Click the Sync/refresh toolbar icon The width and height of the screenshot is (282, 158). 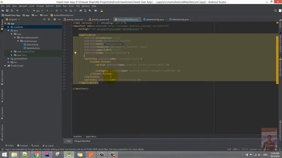click(x=12, y=11)
